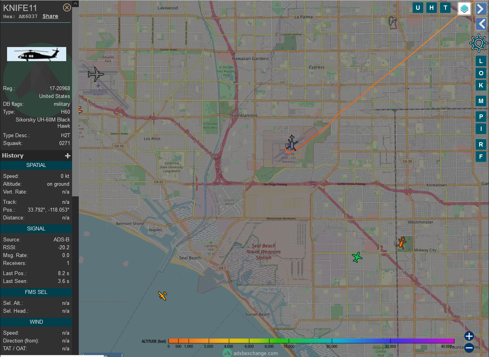Toggle the R map option button
Image resolution: width=489 pixels, height=357 pixels.
[x=481, y=145]
